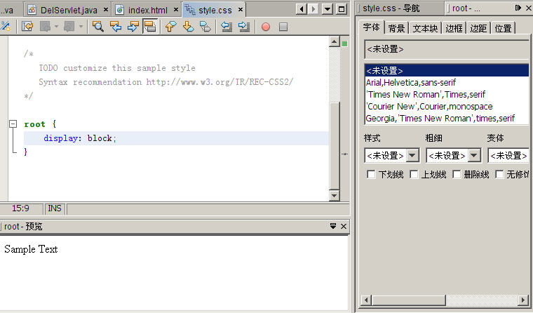Click Find Previous Occurrence arrow icon

click(x=116, y=27)
